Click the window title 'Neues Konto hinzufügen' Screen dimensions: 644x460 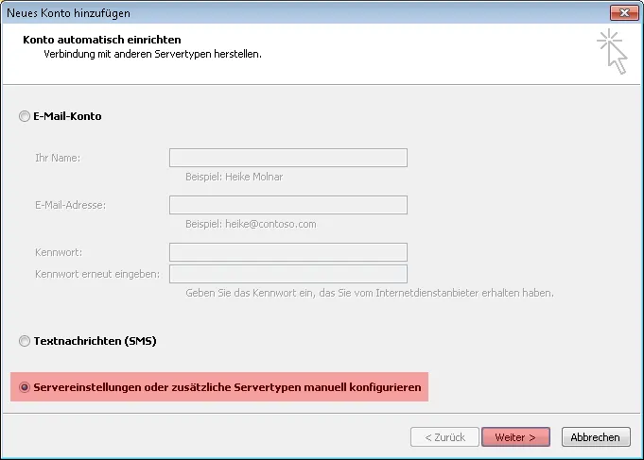[x=69, y=13]
